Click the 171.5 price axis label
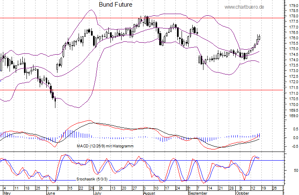 tap(294, 88)
